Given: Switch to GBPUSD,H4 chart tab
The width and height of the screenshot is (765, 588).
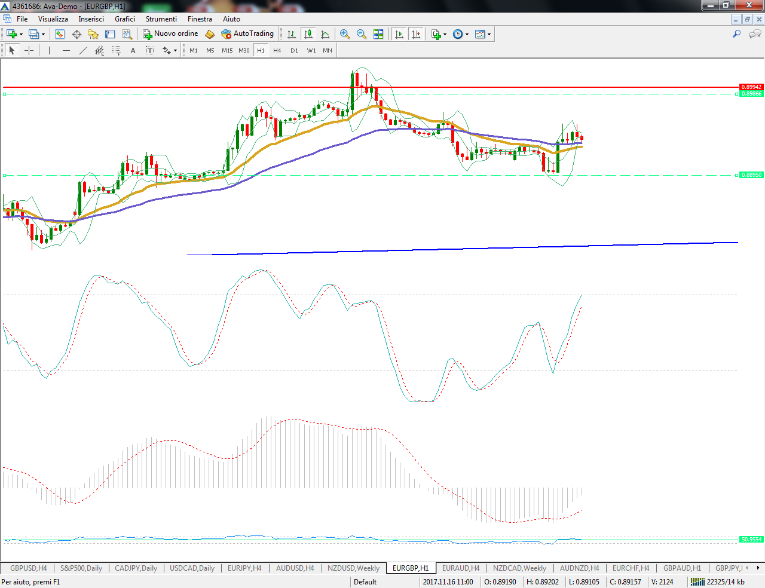Looking at the screenshot, I should (28, 568).
